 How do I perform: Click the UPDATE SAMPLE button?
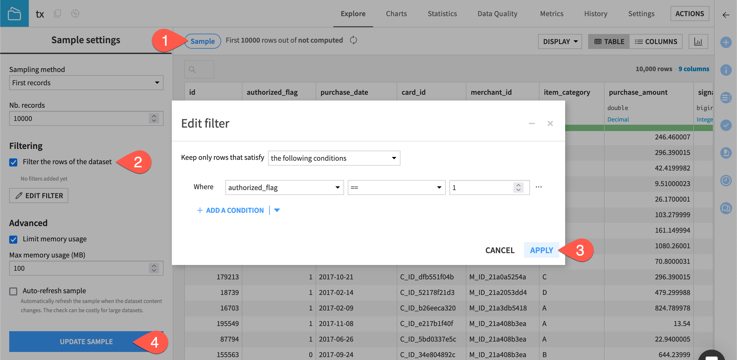tap(86, 342)
